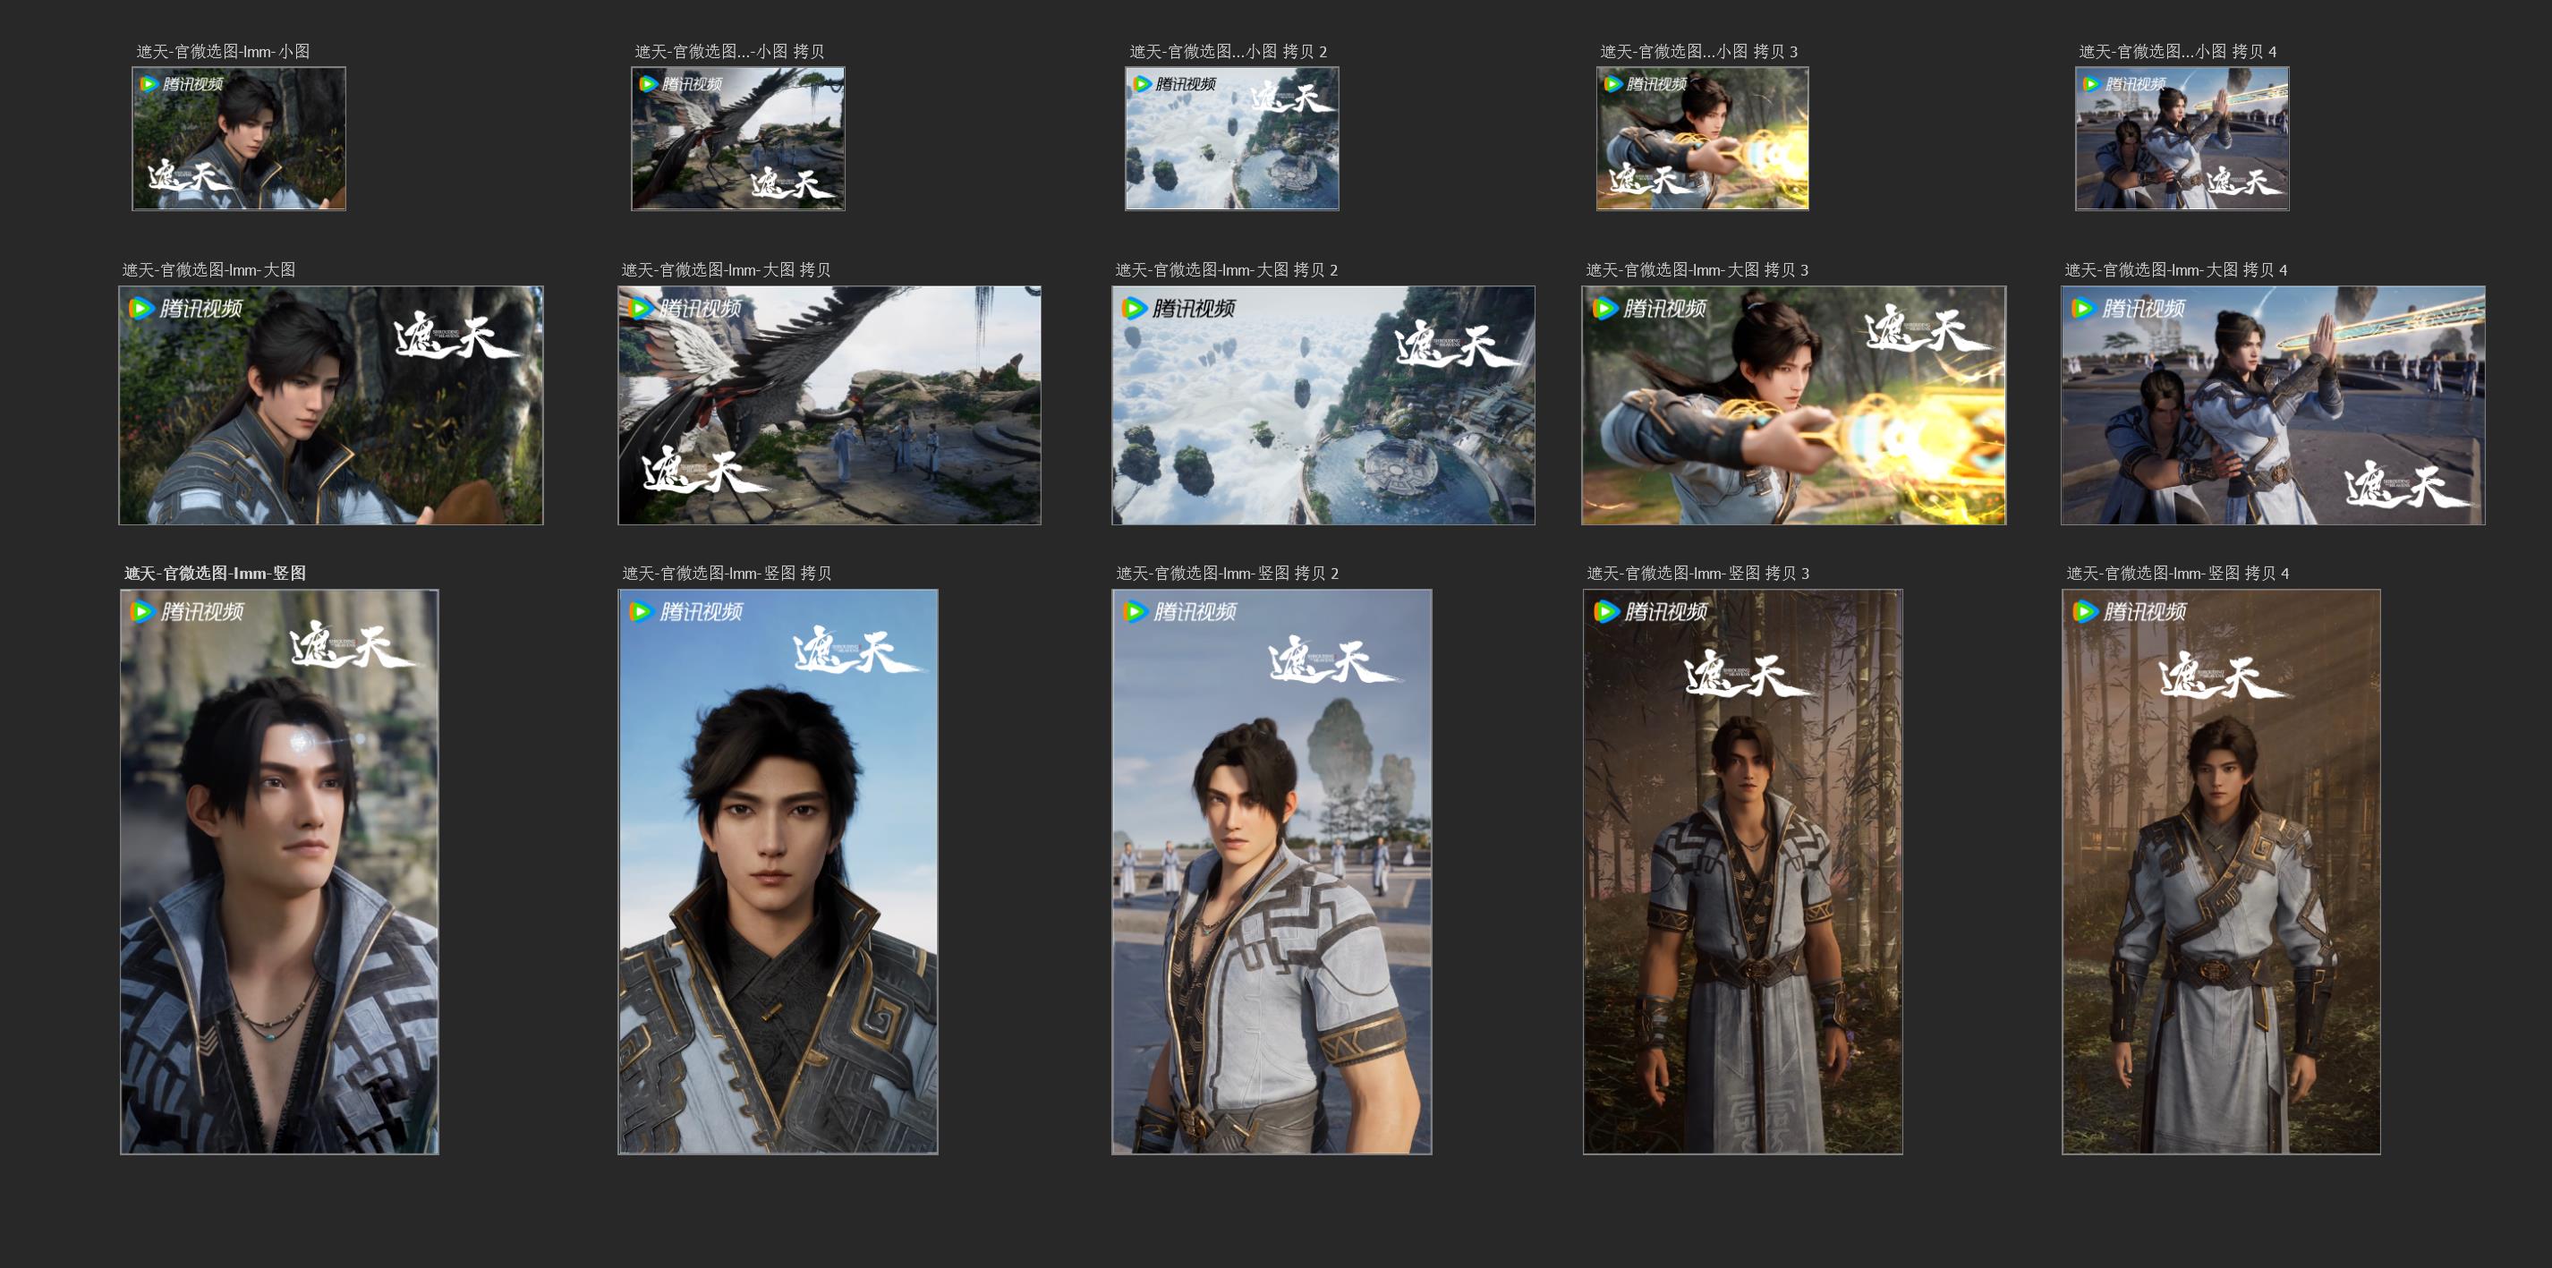Click 腾讯视频 logo in the 竖图 拷贝 artboard

coord(685,612)
